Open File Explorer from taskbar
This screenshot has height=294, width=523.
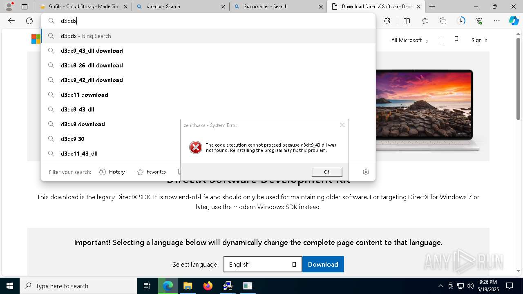(188, 286)
